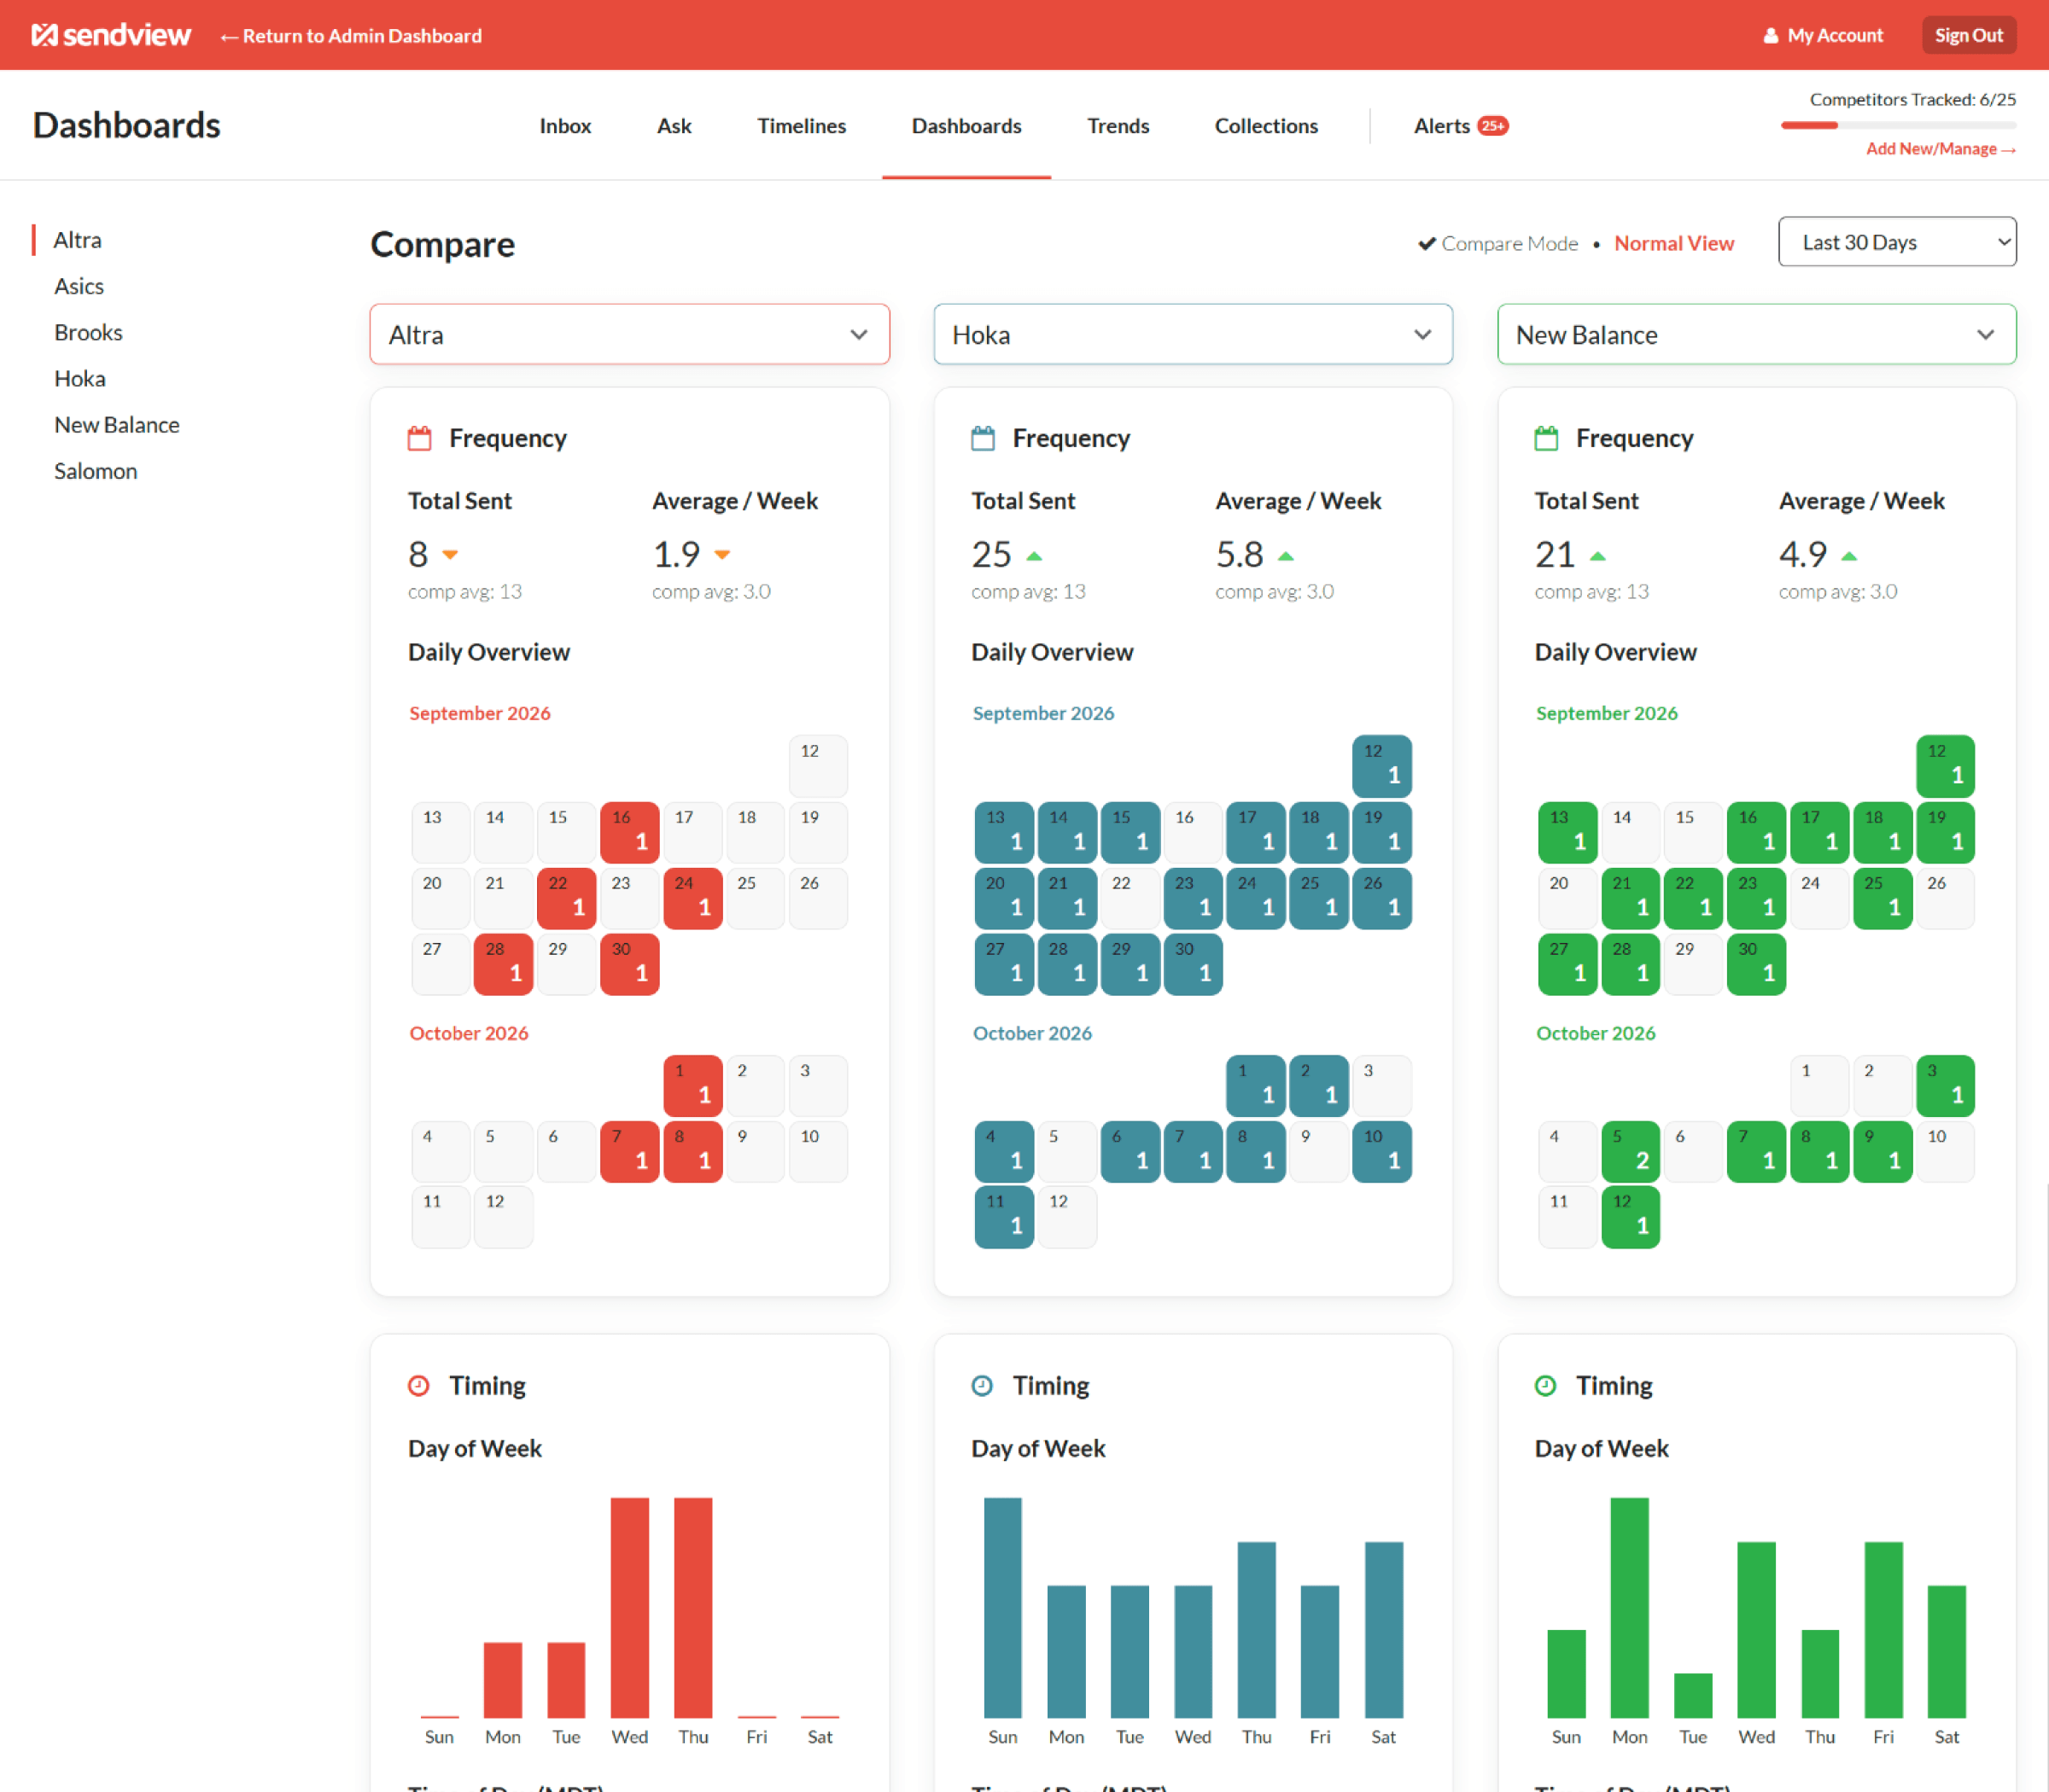This screenshot has width=2049, height=1792.
Task: Click Hoka's teal Timing clock icon
Action: (982, 1385)
